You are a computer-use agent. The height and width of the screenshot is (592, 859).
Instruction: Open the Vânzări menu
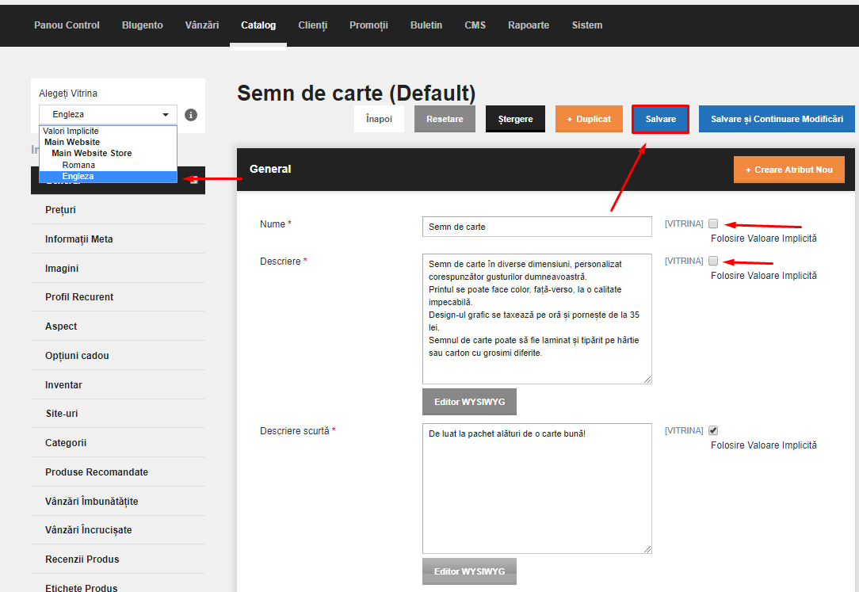202,25
